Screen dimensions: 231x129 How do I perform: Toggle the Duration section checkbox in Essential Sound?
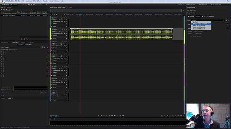click(228, 28)
